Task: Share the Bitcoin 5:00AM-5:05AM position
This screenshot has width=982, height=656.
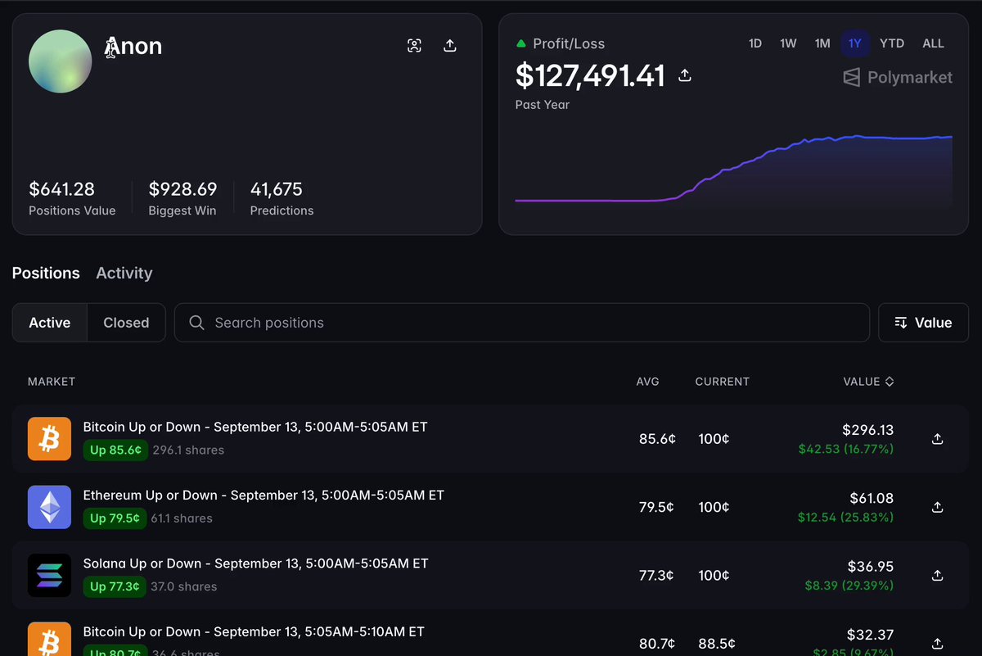Action: pos(938,439)
